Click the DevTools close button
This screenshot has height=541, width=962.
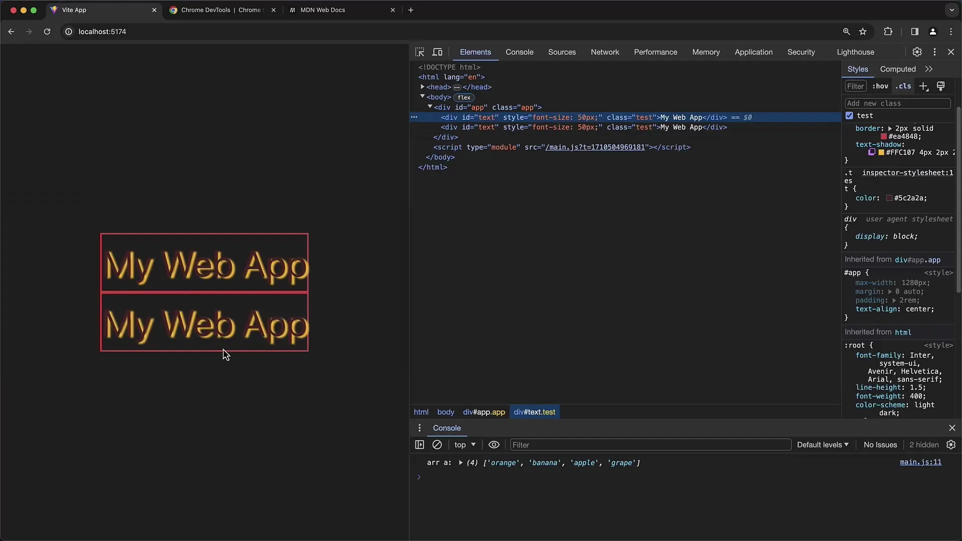click(x=951, y=52)
